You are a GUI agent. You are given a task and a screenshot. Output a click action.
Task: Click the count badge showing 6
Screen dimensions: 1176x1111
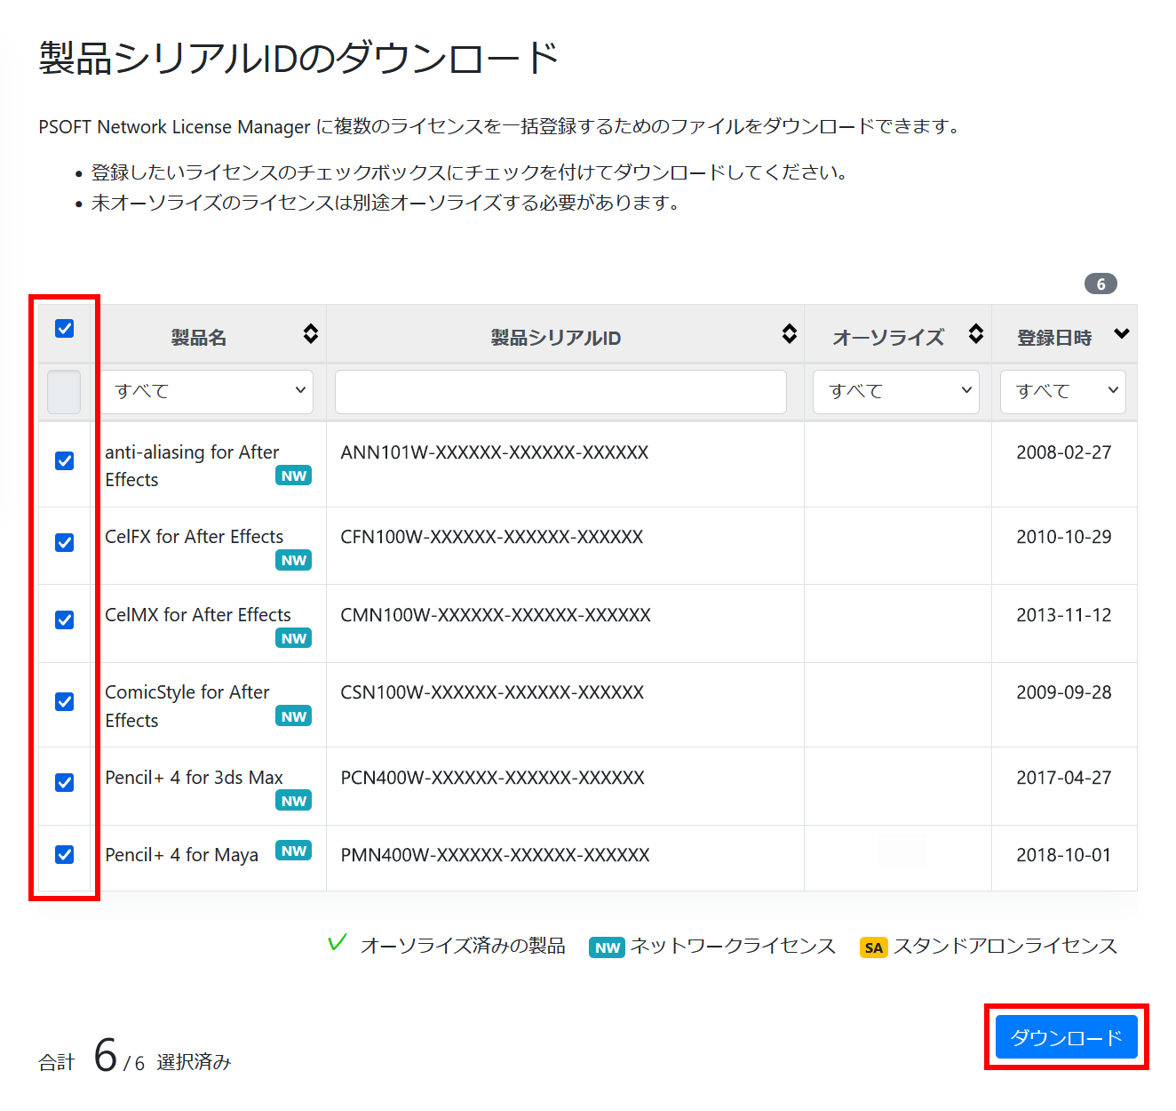[1101, 284]
